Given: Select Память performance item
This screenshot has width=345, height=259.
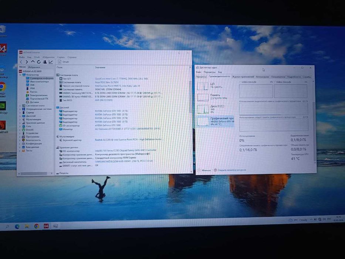Looking at the screenshot, I should (215, 97).
